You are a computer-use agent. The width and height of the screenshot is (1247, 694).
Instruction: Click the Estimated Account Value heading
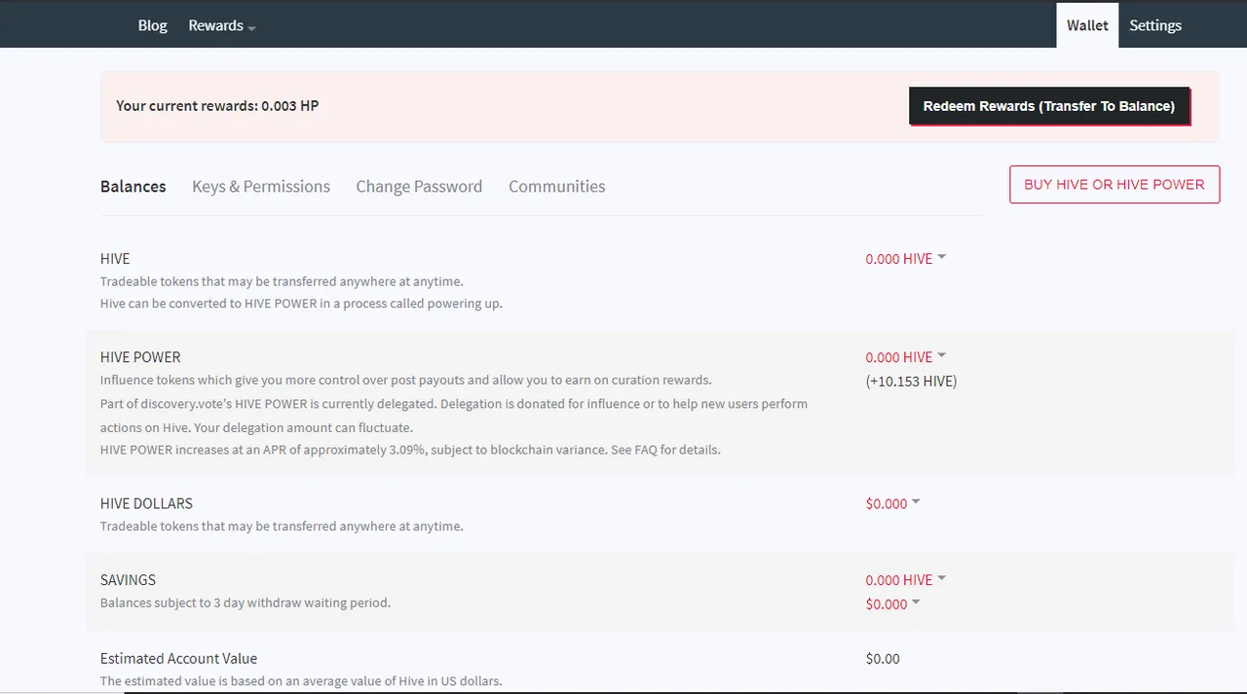tap(178, 659)
